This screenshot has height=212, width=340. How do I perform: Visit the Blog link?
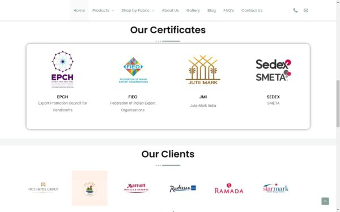pos(211,10)
